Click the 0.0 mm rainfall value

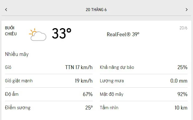tap(179, 81)
